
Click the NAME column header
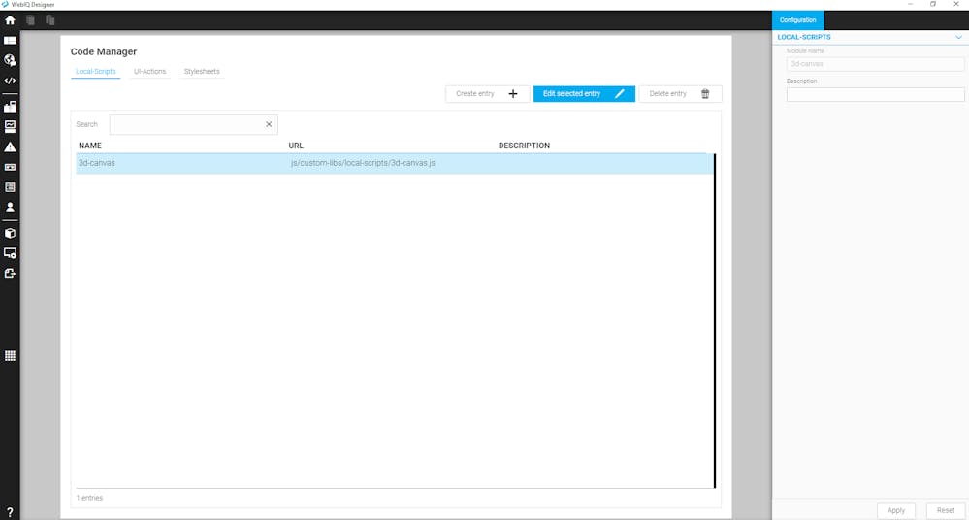[90, 146]
